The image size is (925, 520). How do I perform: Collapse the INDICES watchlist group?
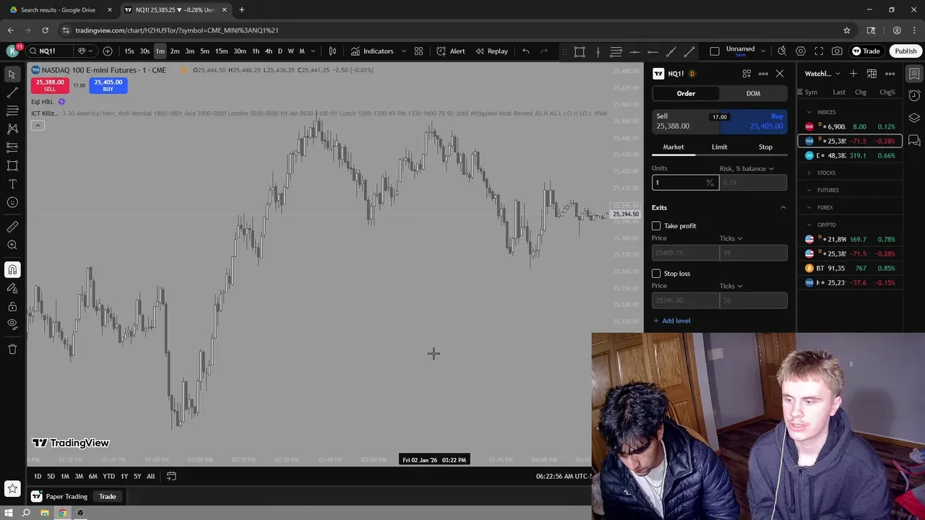[x=809, y=113]
